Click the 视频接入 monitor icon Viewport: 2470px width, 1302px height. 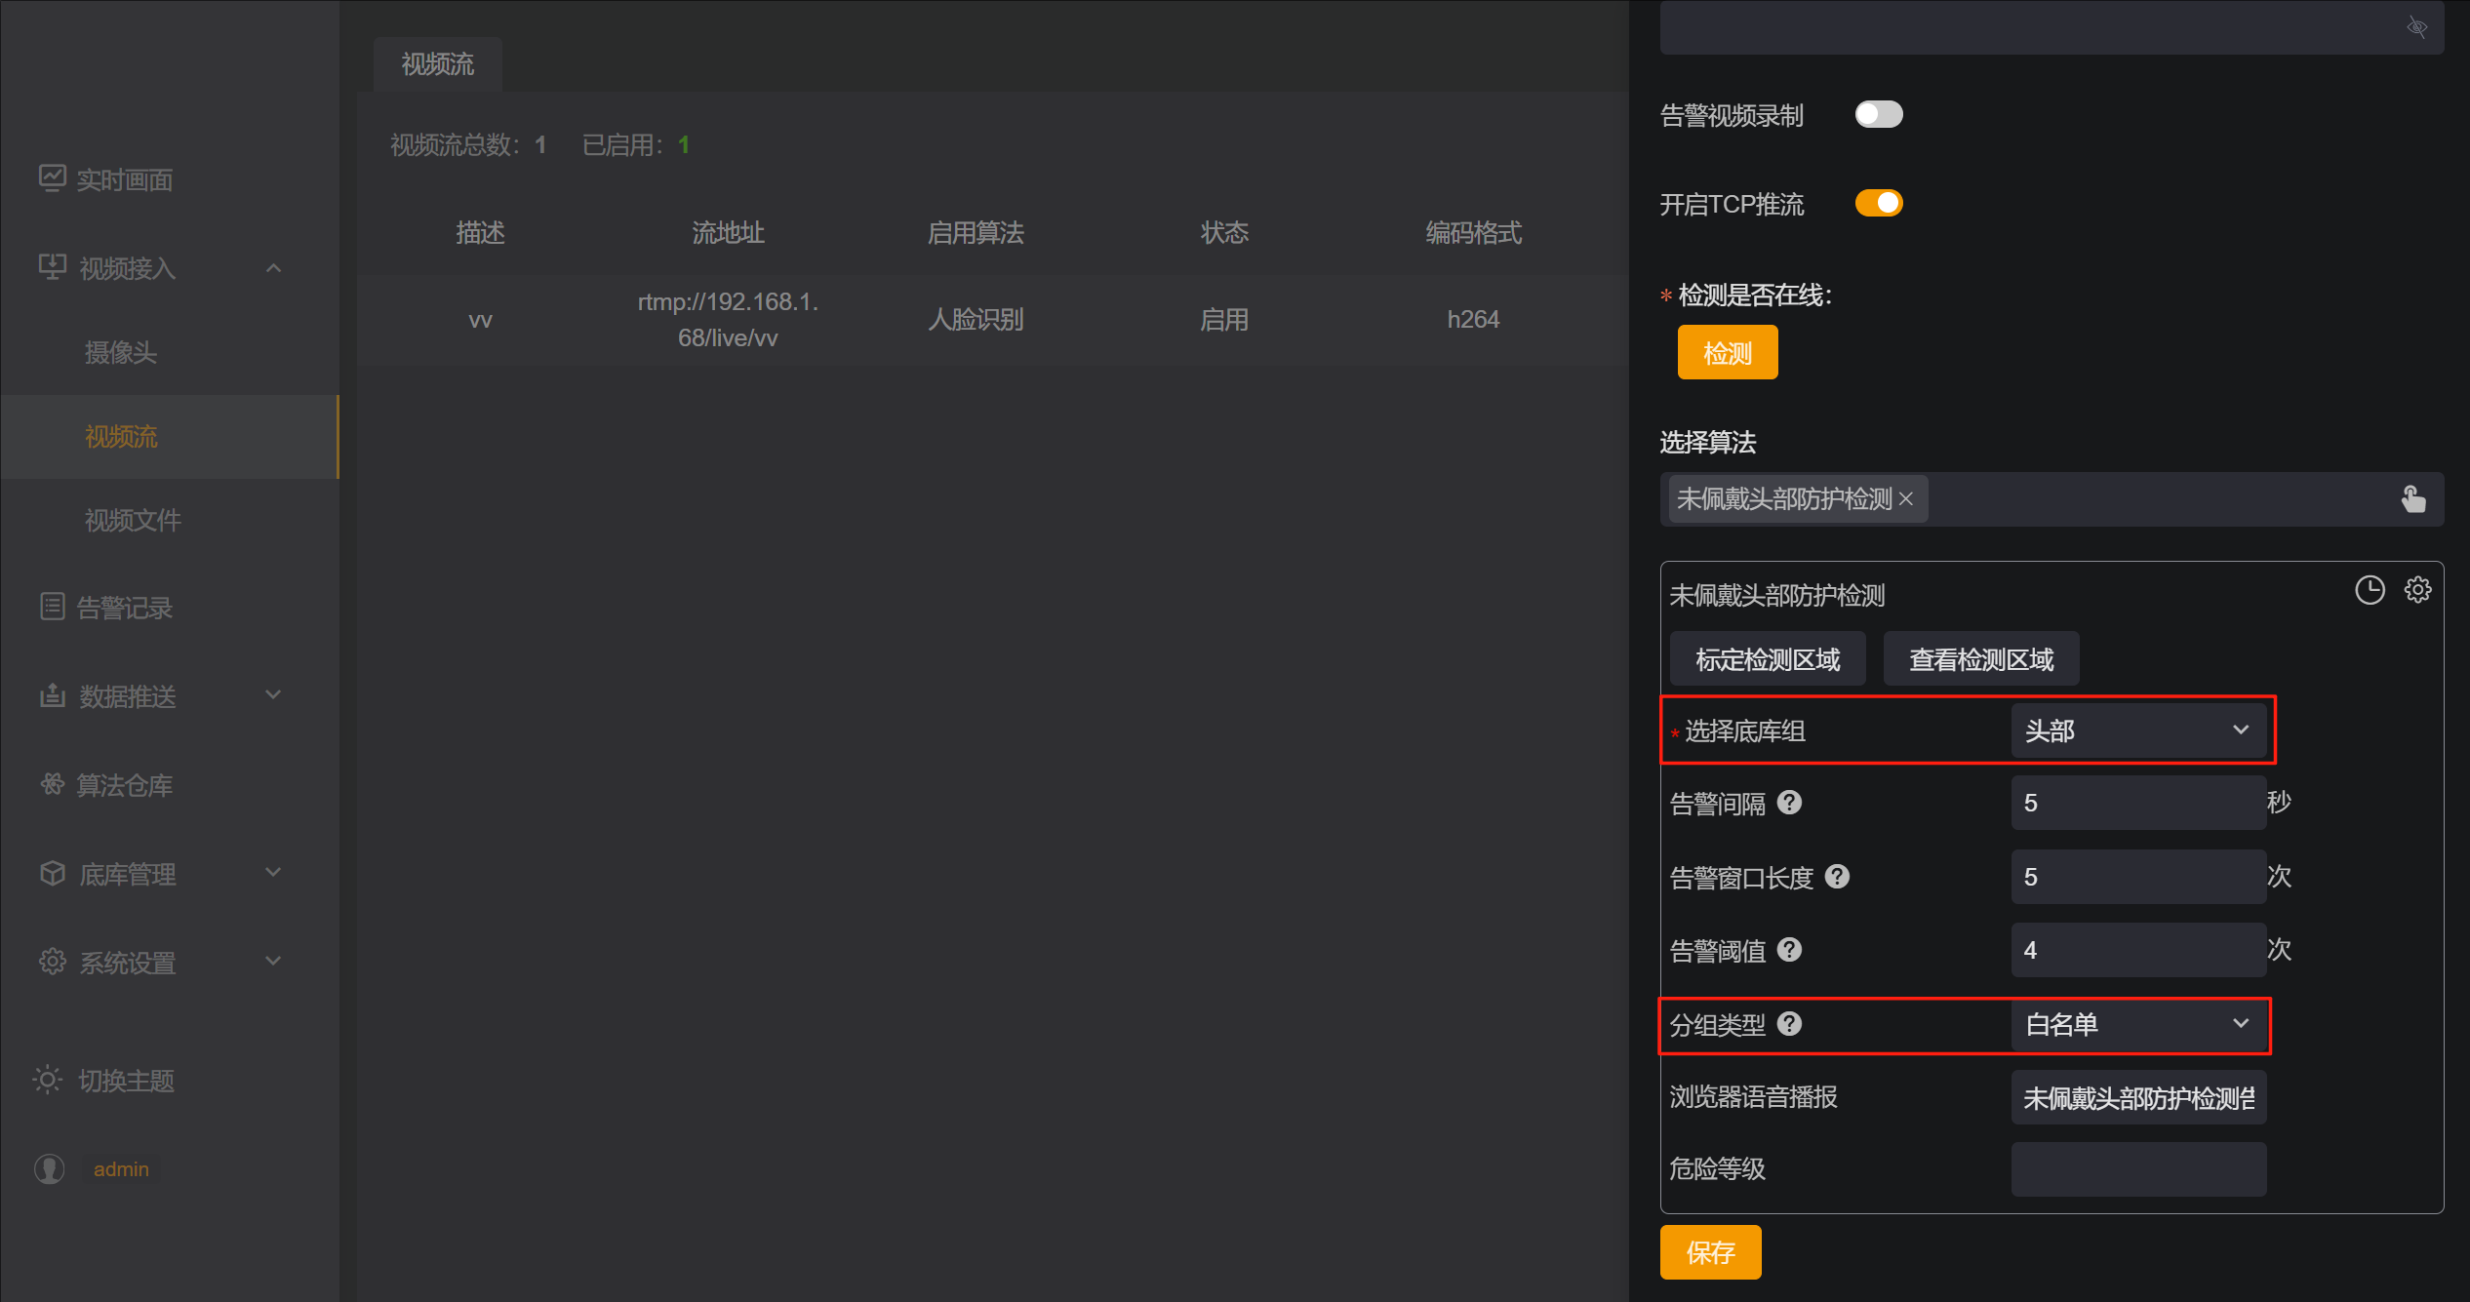tap(53, 266)
